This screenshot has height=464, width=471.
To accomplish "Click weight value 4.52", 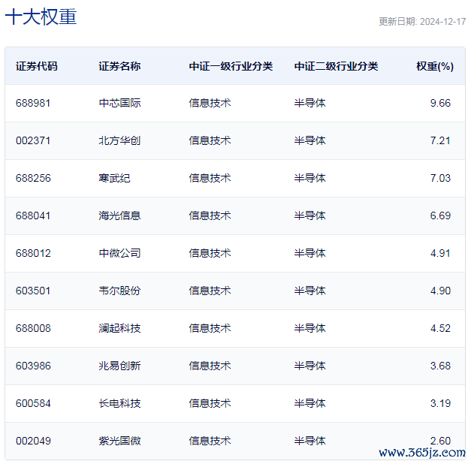I will 440,328.
